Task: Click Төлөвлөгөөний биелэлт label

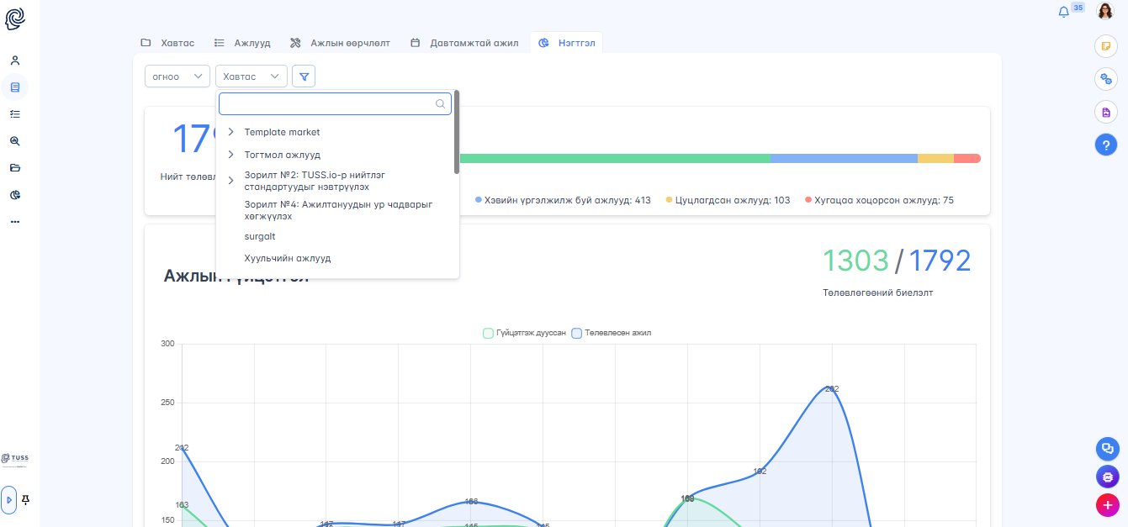Action: (878, 292)
